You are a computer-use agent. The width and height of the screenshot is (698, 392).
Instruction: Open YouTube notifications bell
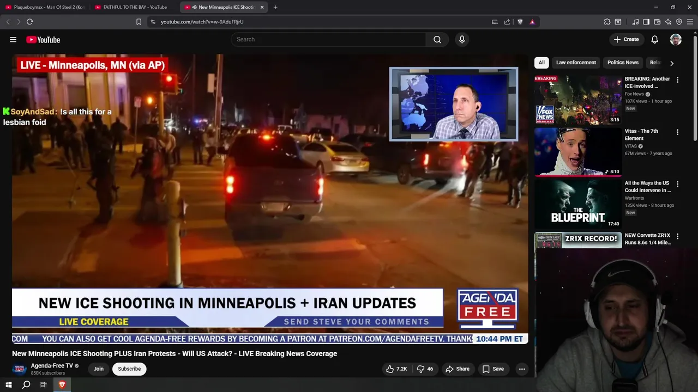pos(654,39)
